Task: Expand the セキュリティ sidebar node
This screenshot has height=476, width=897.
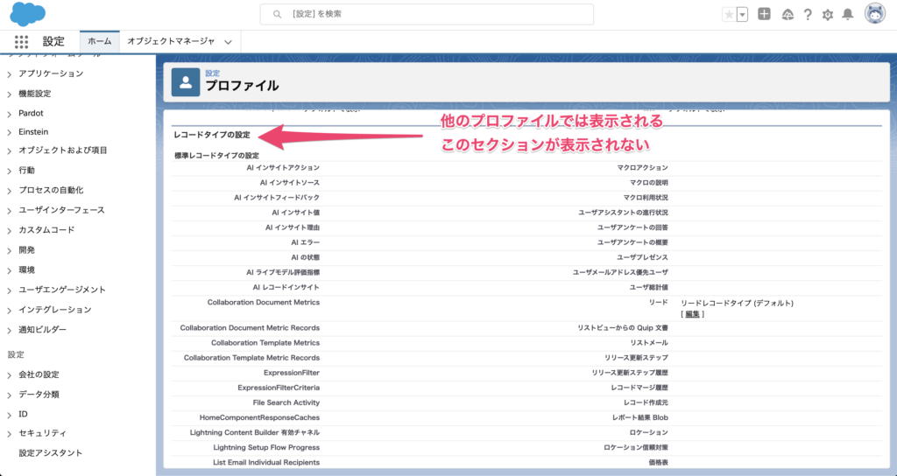Action: click(9, 434)
